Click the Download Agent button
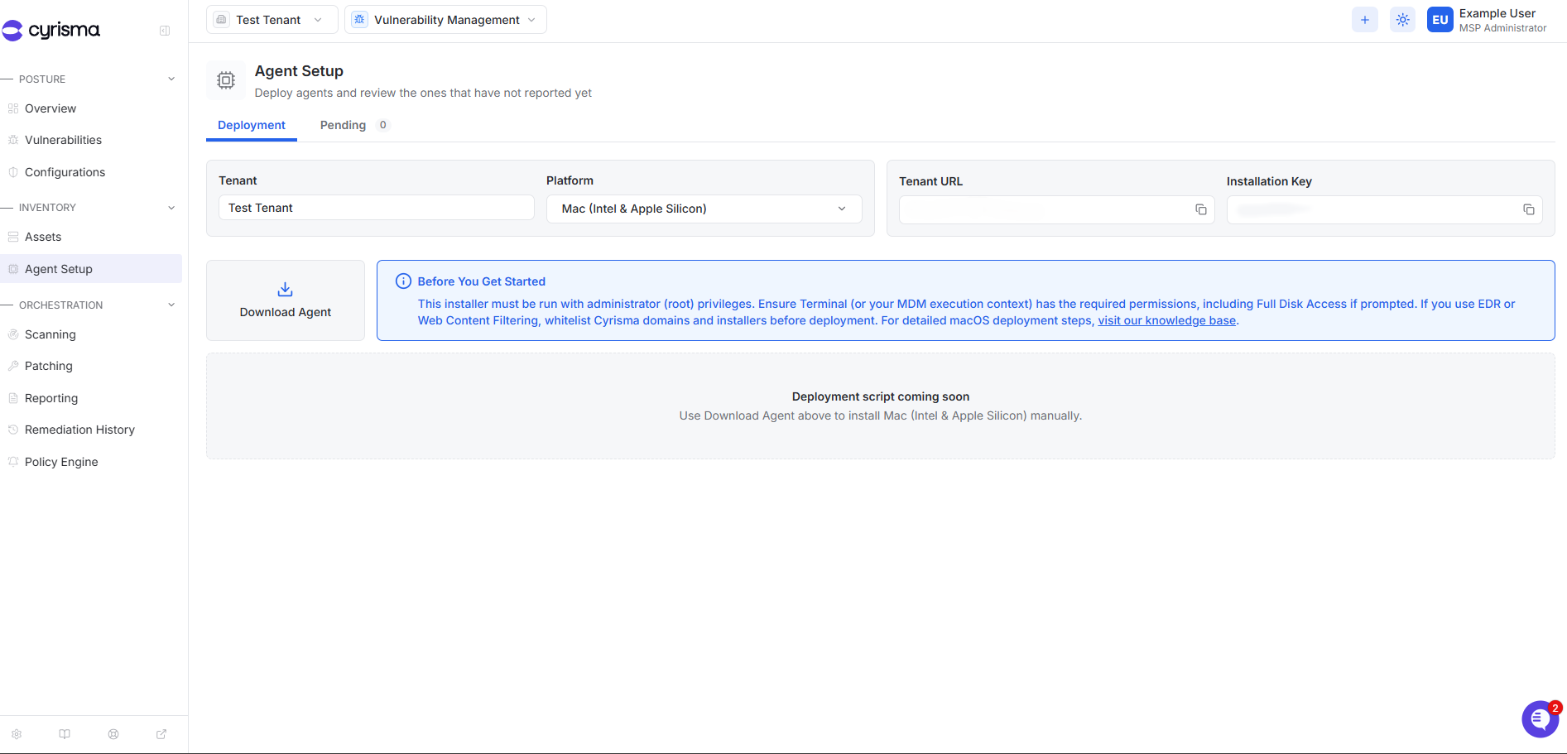Viewport: 1567px width, 754px height. 286,300
